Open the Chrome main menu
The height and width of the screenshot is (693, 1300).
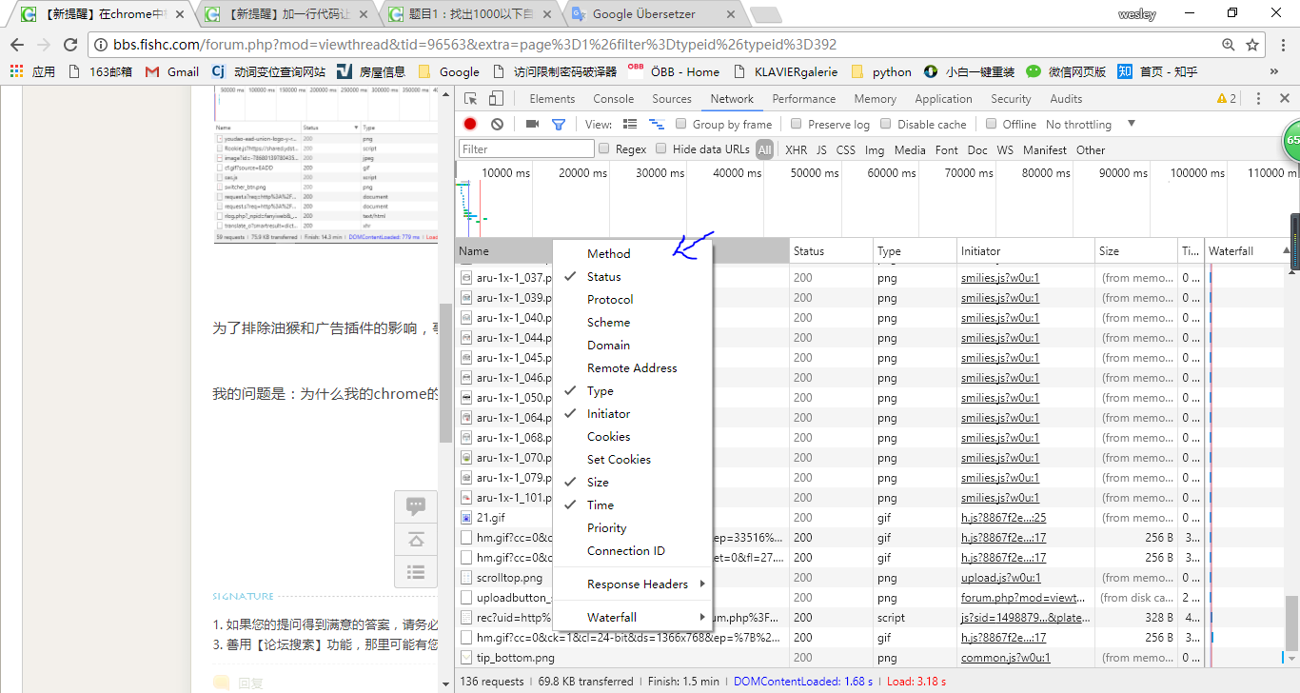1281,45
